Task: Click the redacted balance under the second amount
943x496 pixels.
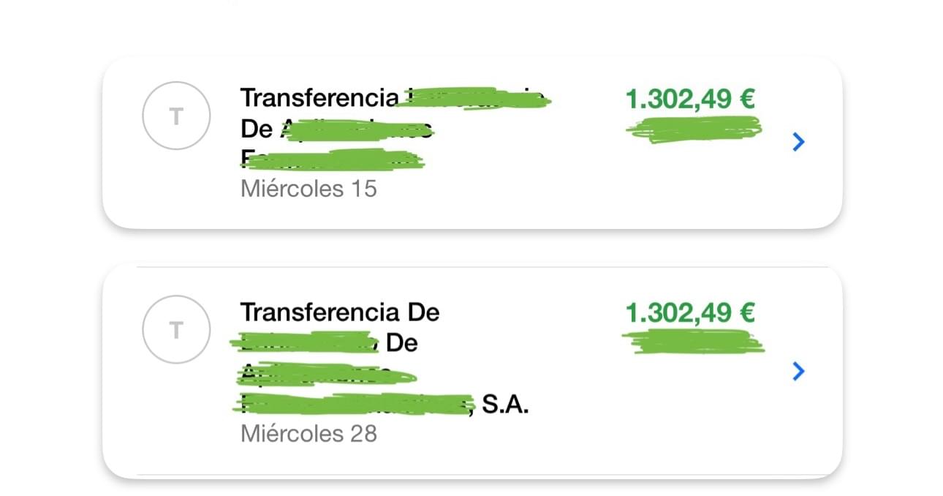Action: pyautogui.click(x=692, y=342)
